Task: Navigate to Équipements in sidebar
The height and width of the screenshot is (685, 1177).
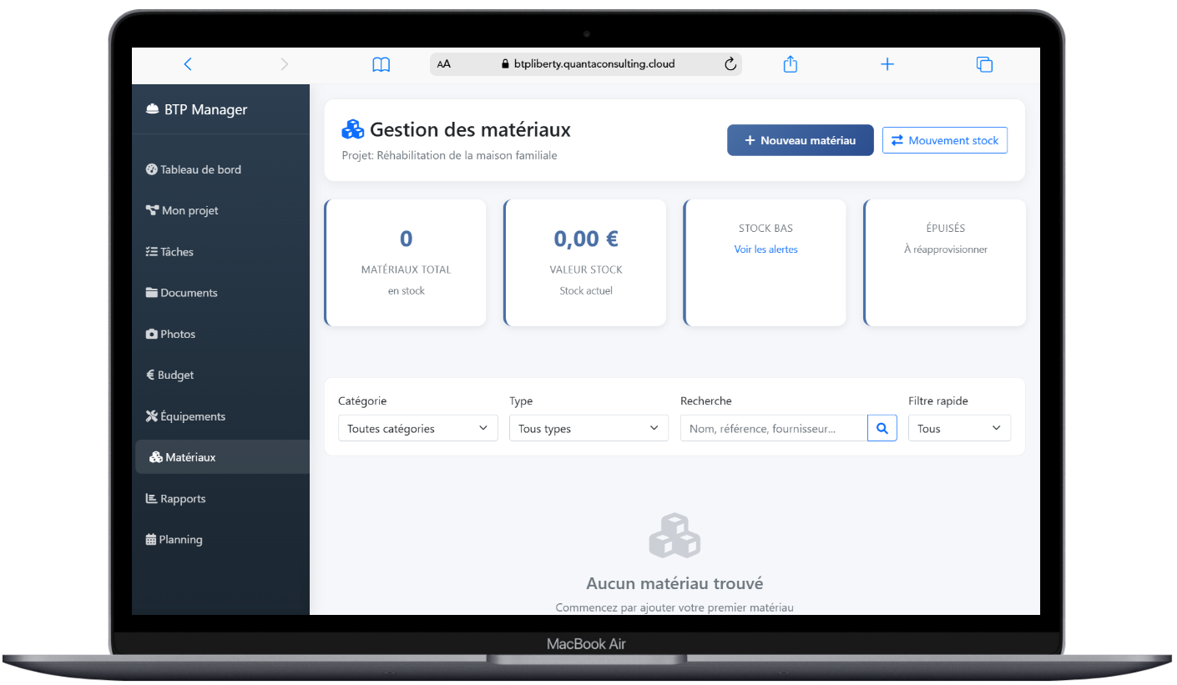Action: [x=192, y=416]
